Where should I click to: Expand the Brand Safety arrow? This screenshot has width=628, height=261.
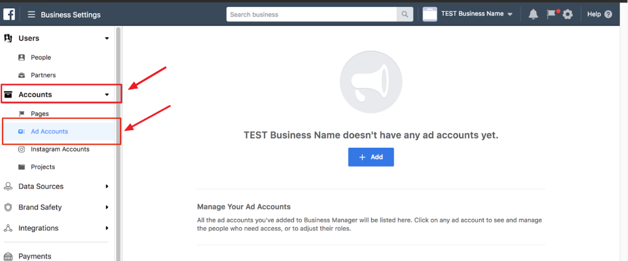coord(107,208)
